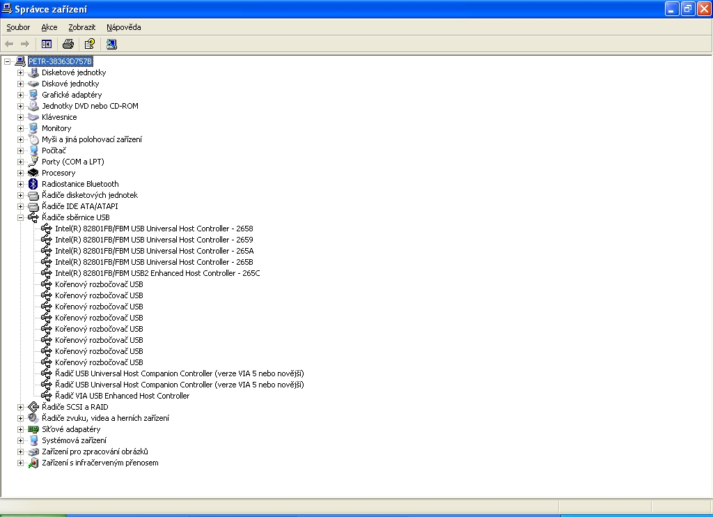Click the hard disk icon beside Diskové jednotky
Screen dimensions: 713x517
[33, 84]
